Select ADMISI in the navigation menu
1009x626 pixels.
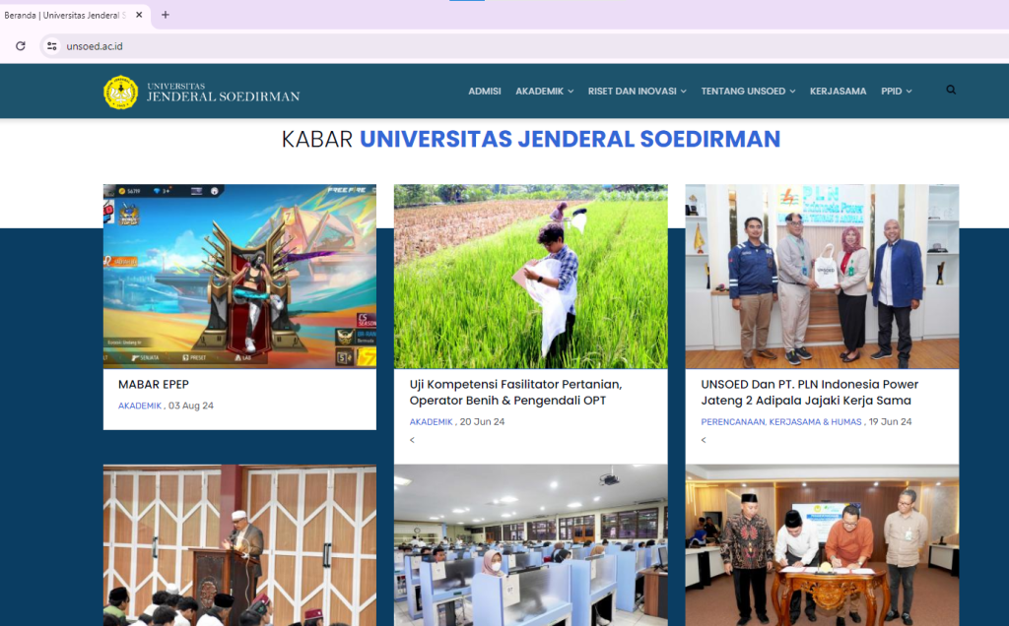pyautogui.click(x=484, y=91)
